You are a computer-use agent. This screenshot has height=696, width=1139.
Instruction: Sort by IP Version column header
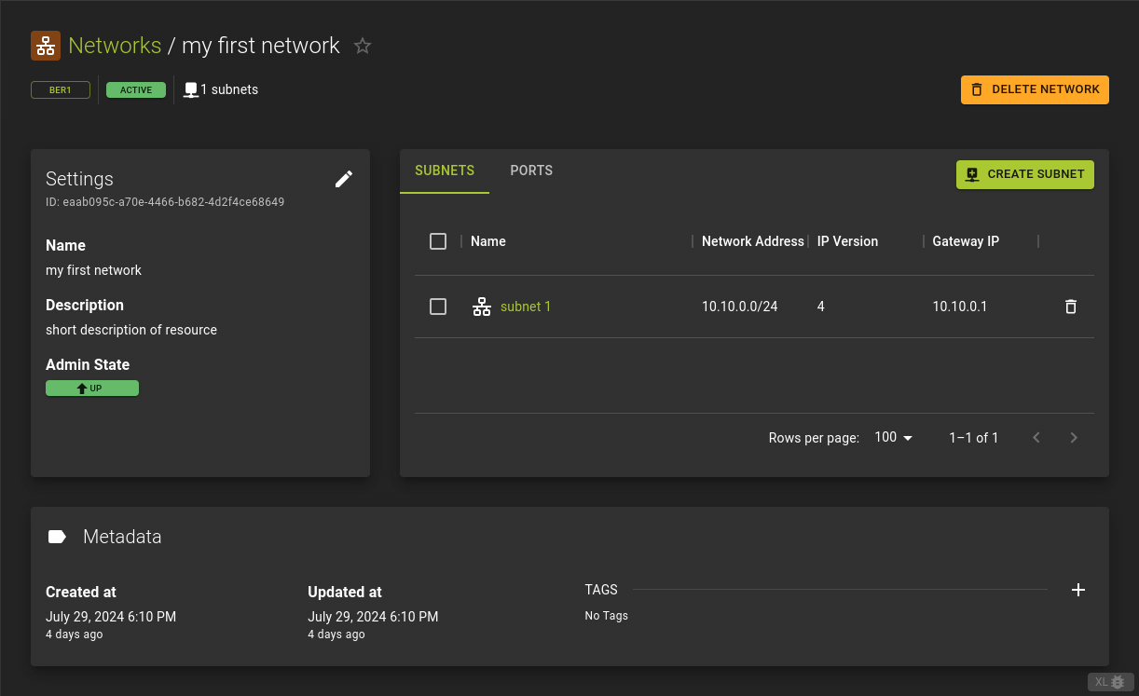(847, 241)
